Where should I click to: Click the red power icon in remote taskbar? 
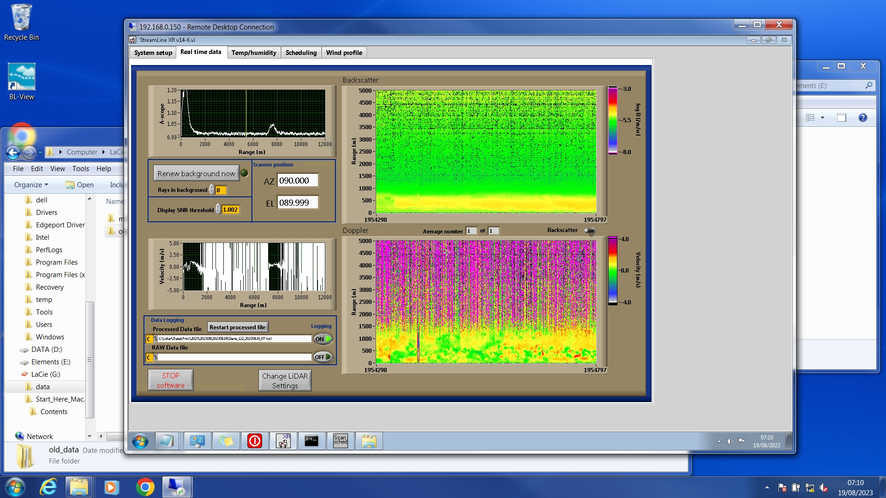254,441
